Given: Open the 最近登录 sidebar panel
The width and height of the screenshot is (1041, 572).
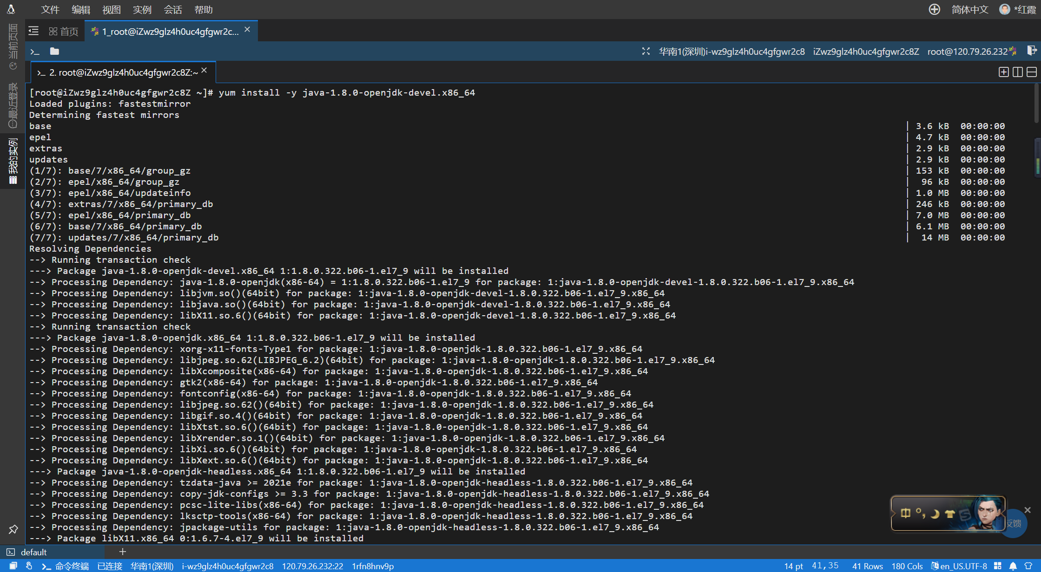Looking at the screenshot, I should 13,106.
